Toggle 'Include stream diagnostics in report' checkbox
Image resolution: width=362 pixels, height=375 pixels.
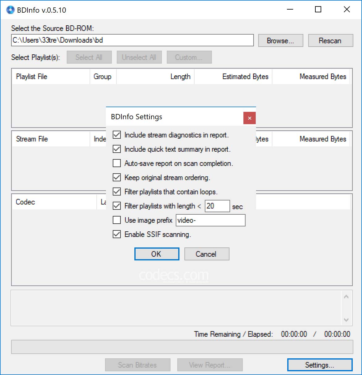pos(117,135)
